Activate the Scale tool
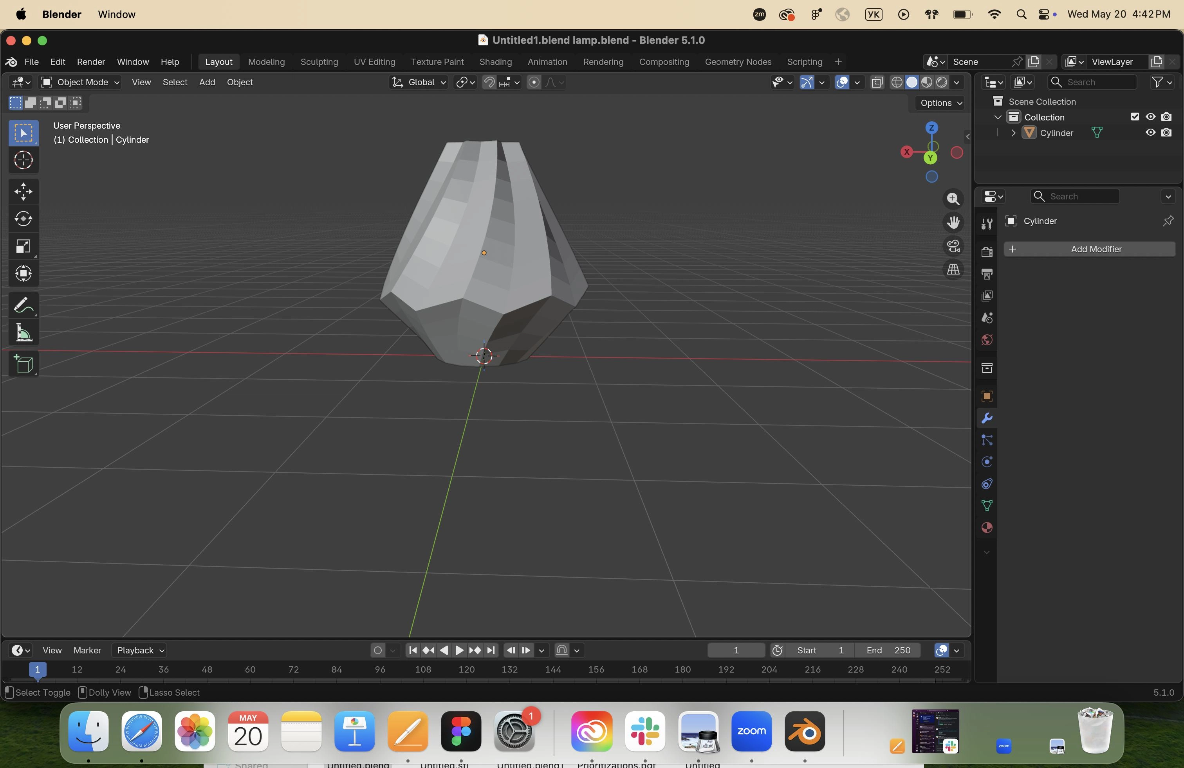1184x768 pixels. 23,246
